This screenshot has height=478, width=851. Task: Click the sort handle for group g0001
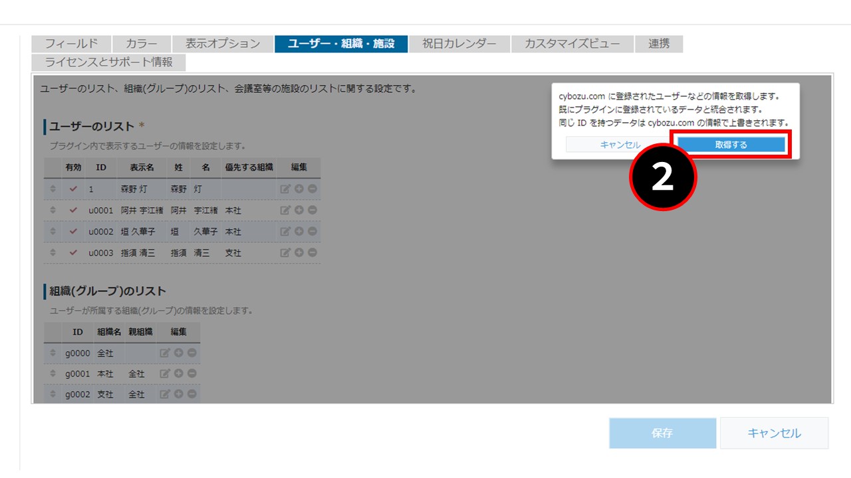[x=53, y=374]
